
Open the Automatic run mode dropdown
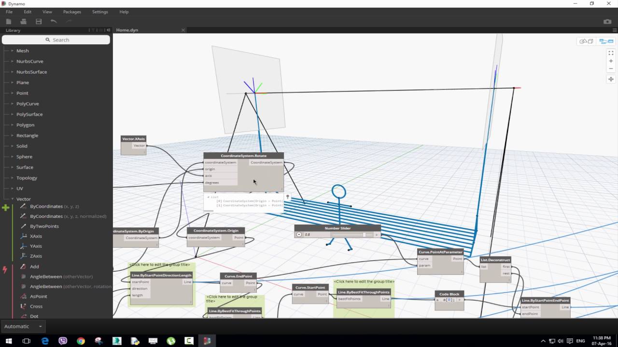23,326
